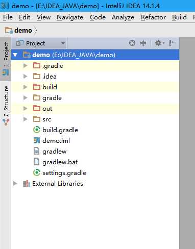This screenshot has height=249, width=195.
Task: Open the Project view type dropdown arrow
Action: coord(63,43)
